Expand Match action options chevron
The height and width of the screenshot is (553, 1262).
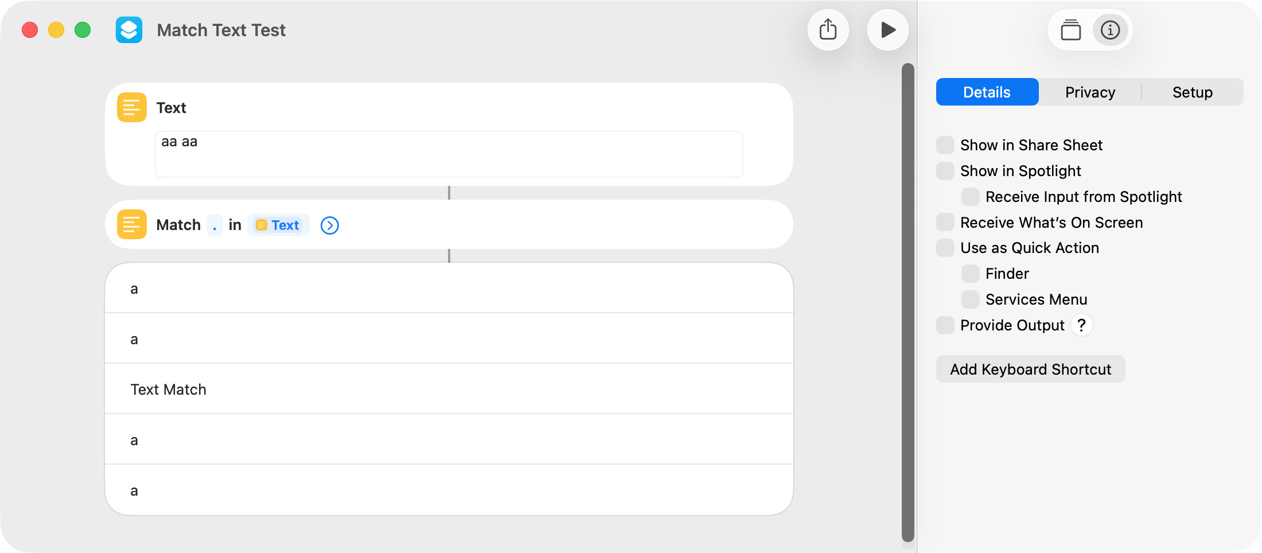[330, 225]
